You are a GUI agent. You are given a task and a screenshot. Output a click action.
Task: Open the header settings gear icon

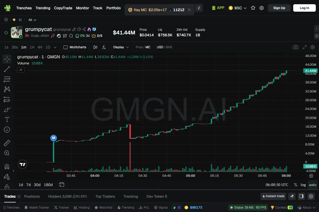[x=262, y=8]
